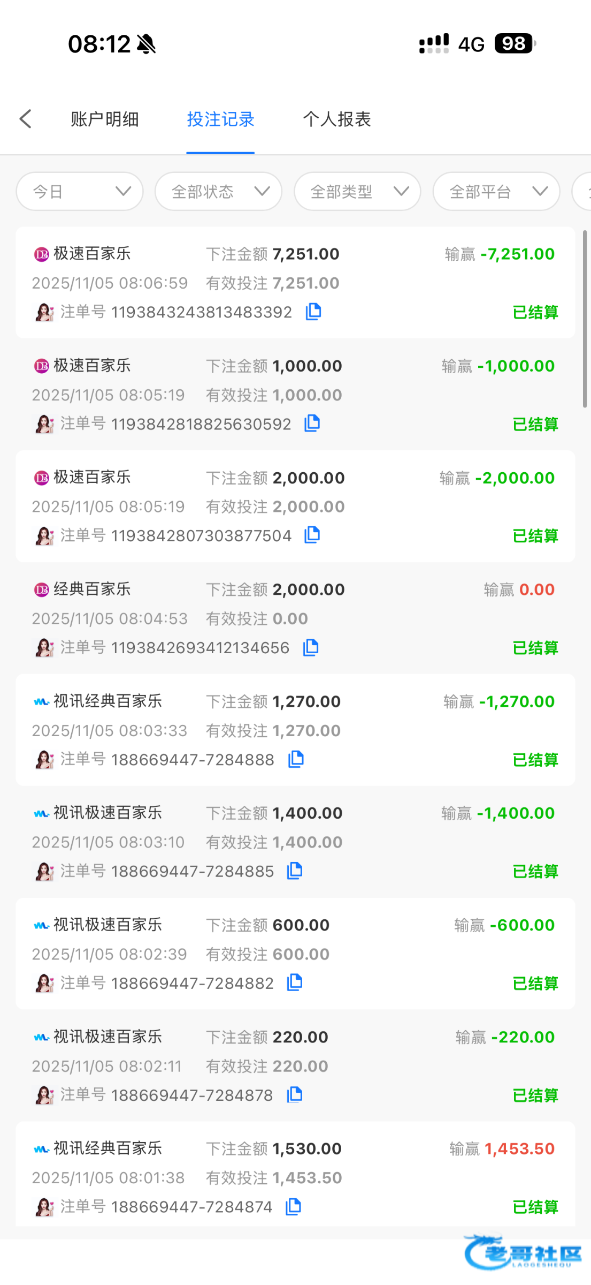Expand the 全部平台 platform filter
This screenshot has height=1285, width=591.
coord(496,191)
